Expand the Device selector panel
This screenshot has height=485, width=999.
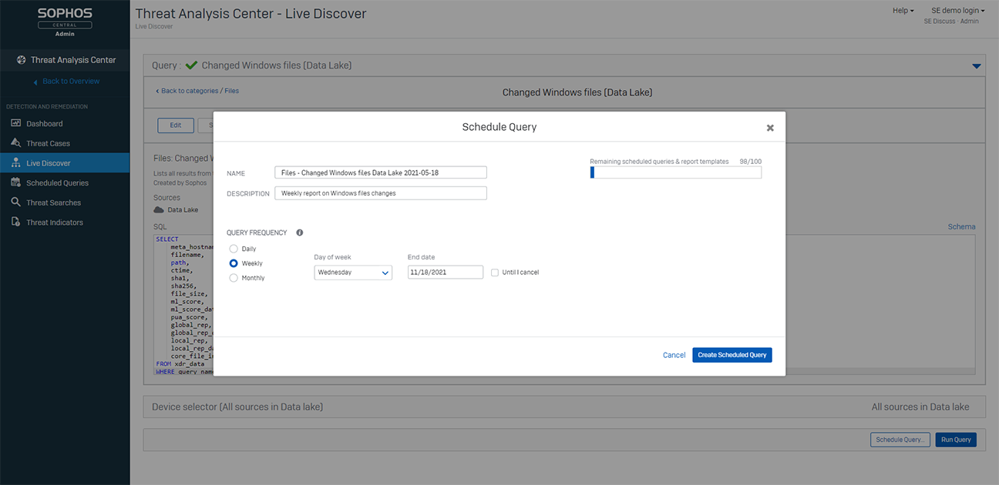pos(564,406)
